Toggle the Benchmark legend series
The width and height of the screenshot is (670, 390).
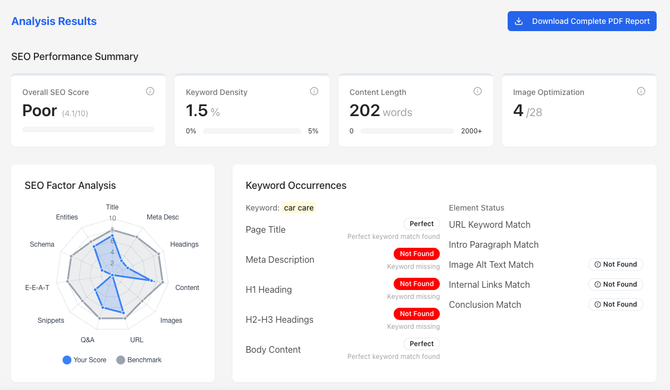(139, 360)
